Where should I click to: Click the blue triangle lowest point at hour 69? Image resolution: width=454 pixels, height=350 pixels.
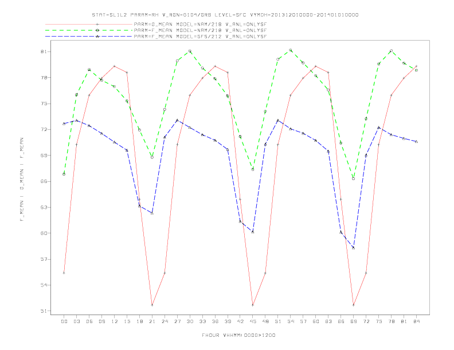pos(353,248)
